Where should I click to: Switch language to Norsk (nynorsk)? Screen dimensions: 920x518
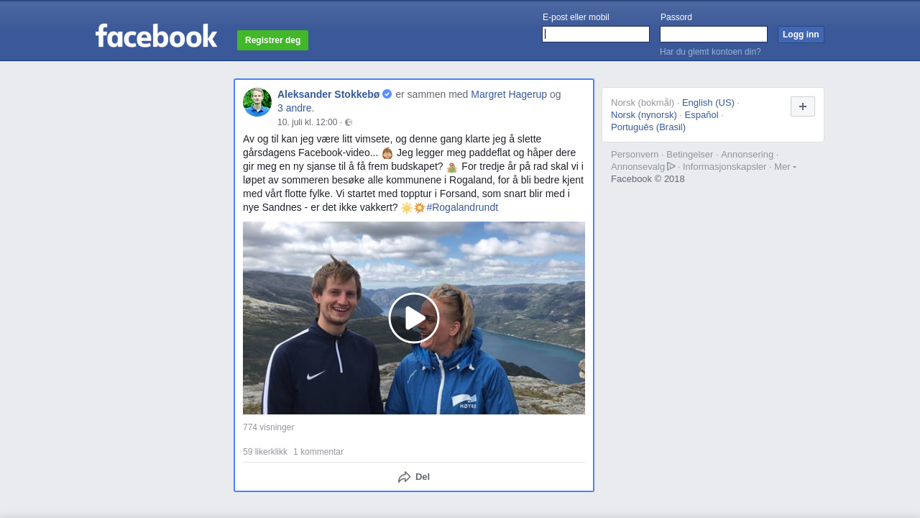644,114
